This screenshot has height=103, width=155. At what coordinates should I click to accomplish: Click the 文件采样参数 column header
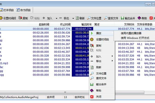pos(145,24)
